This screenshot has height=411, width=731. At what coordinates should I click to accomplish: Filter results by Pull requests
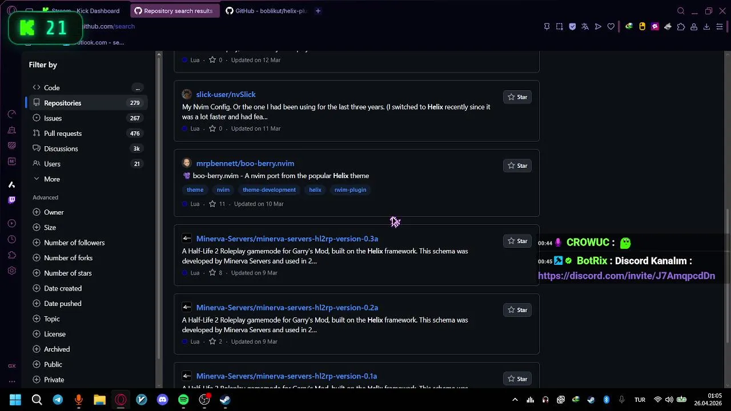pos(86,133)
